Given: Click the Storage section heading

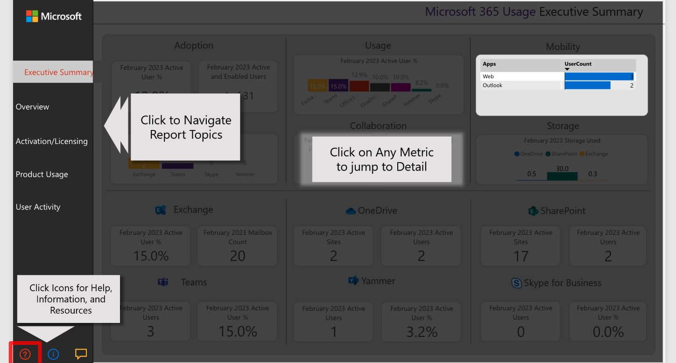Looking at the screenshot, I should (x=563, y=126).
